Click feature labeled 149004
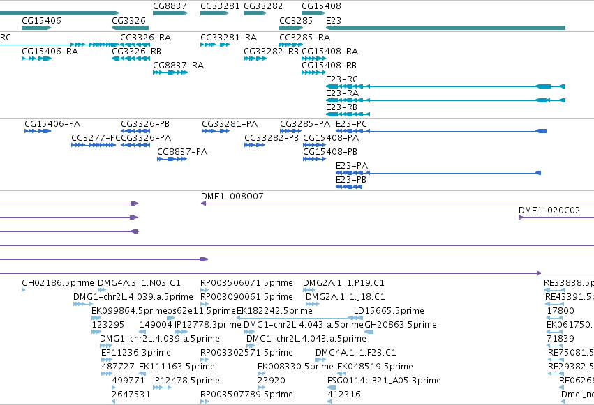The width and height of the screenshot is (594, 405). click(142, 332)
